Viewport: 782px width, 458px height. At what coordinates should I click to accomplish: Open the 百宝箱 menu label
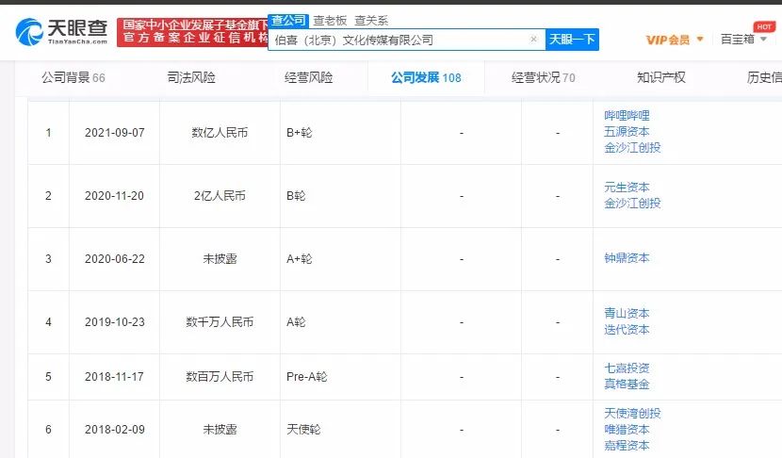[738, 39]
